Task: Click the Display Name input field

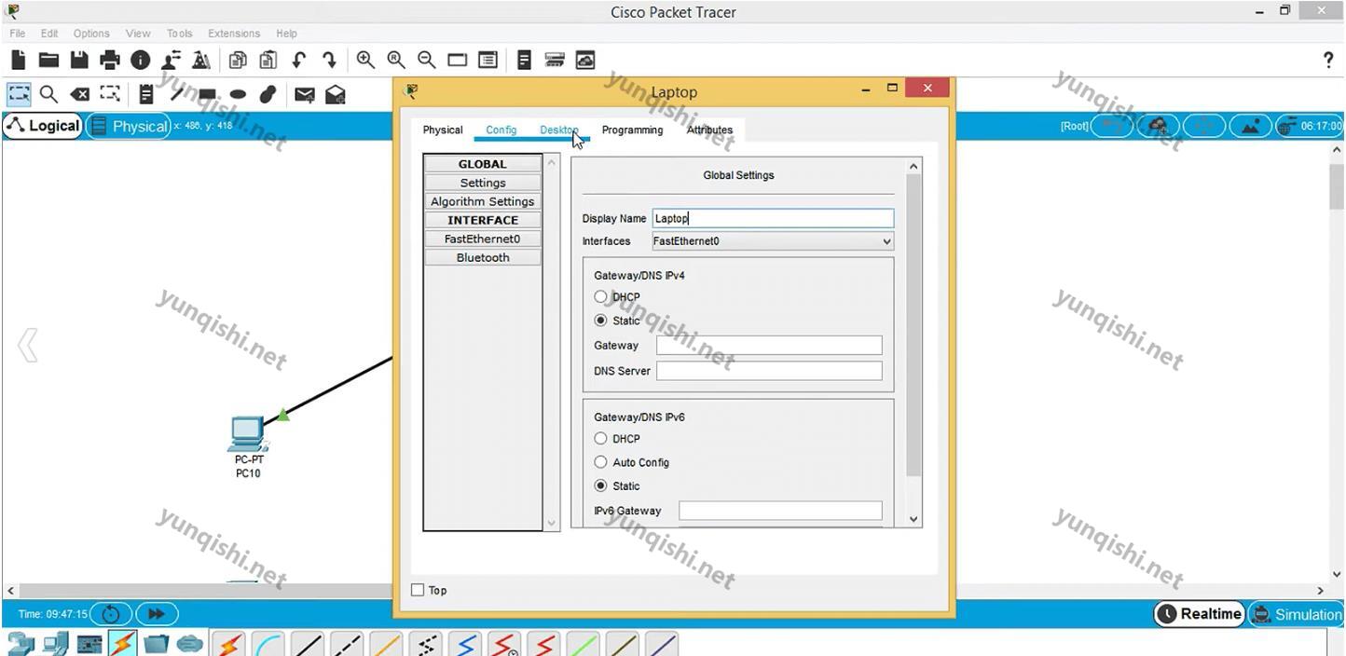Action: [x=773, y=218]
